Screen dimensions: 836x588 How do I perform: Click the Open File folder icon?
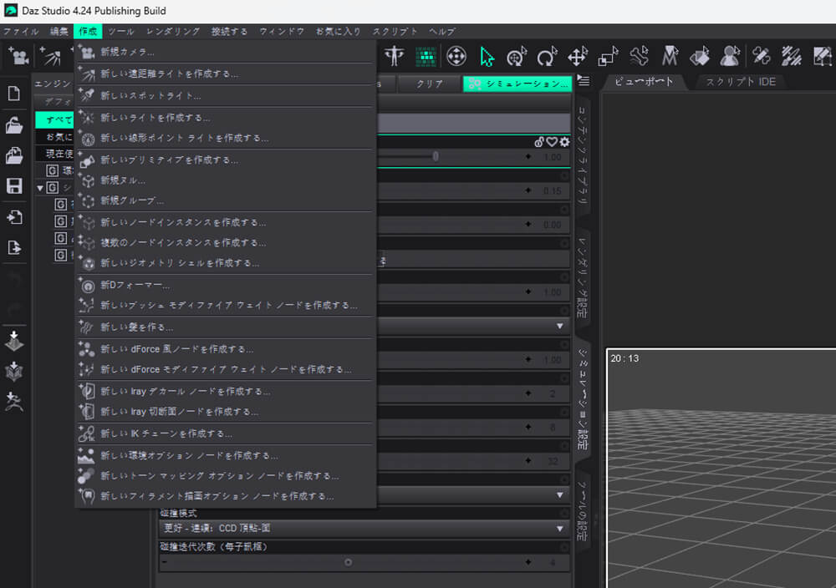coord(14,125)
